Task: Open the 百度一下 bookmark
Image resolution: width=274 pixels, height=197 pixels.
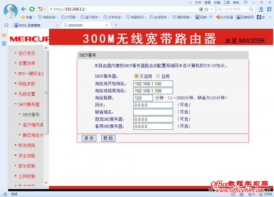Action: [204, 17]
